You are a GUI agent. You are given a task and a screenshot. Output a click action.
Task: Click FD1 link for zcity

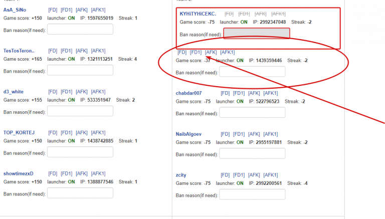coord(239,175)
